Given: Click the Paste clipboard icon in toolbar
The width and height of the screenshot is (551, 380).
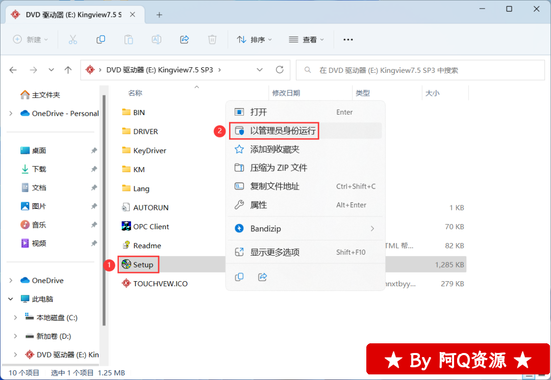Looking at the screenshot, I should click(x=129, y=40).
